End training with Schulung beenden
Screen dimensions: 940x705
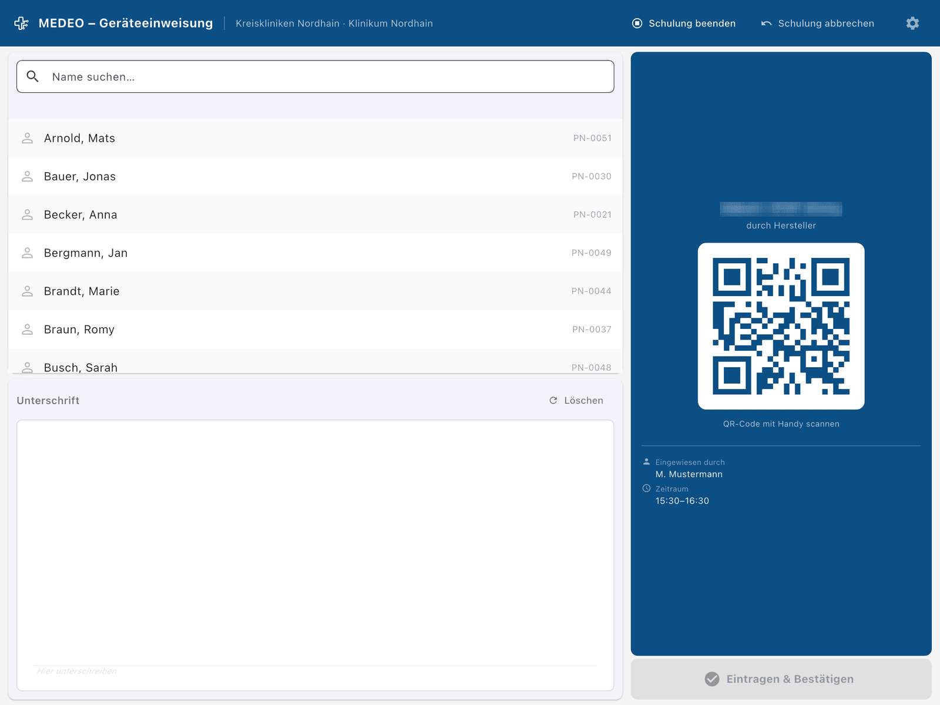(684, 23)
